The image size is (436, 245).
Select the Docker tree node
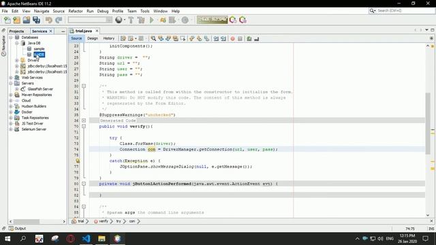point(27,112)
